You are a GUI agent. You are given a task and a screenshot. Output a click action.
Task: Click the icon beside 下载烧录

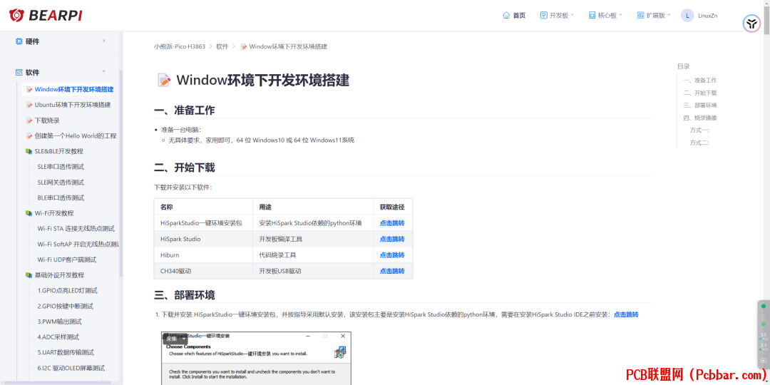tap(29, 120)
